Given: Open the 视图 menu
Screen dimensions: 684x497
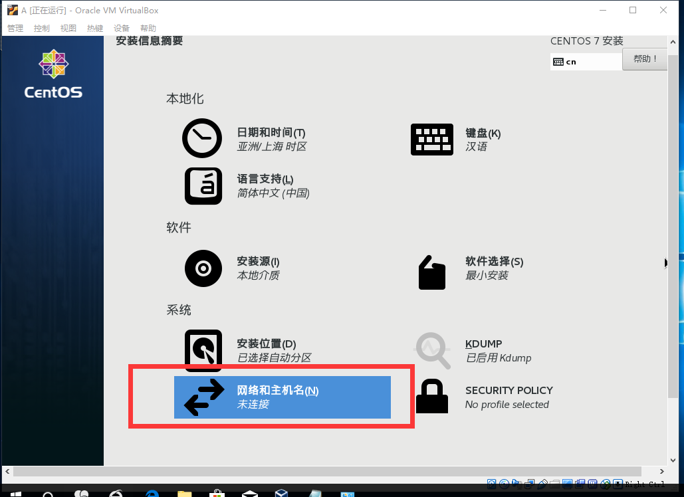Looking at the screenshot, I should point(68,29).
